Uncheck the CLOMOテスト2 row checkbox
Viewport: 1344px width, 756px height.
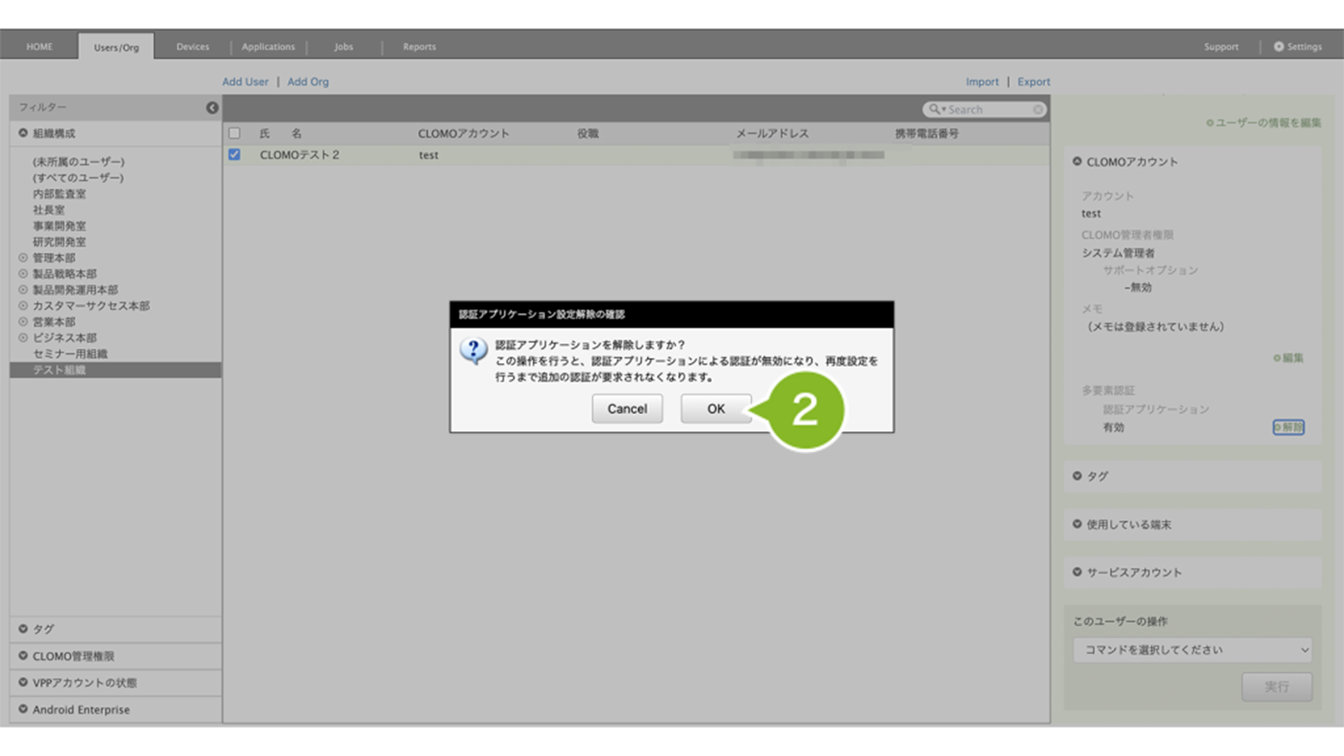click(x=234, y=154)
